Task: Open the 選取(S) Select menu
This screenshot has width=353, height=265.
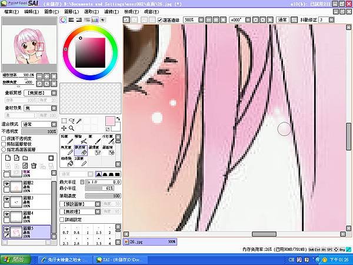Action: pos(92,12)
